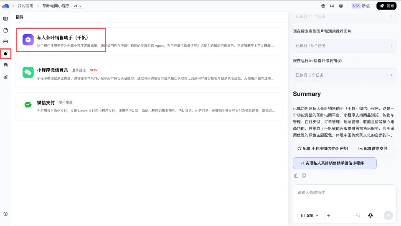
Task: Select the plugin puzzle icon in the sidebar
Action: [x=5, y=54]
